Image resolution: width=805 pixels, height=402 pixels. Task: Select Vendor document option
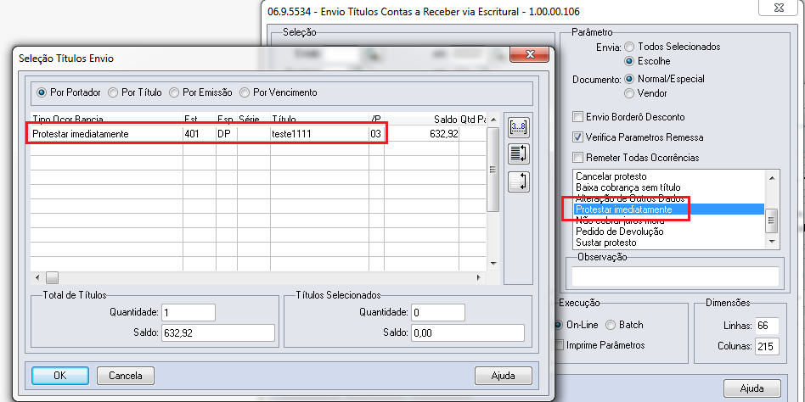coord(629,93)
